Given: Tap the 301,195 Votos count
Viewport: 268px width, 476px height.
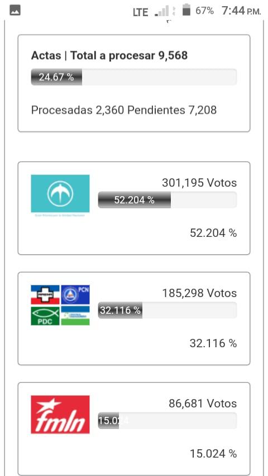Looking at the screenshot, I should tap(199, 183).
